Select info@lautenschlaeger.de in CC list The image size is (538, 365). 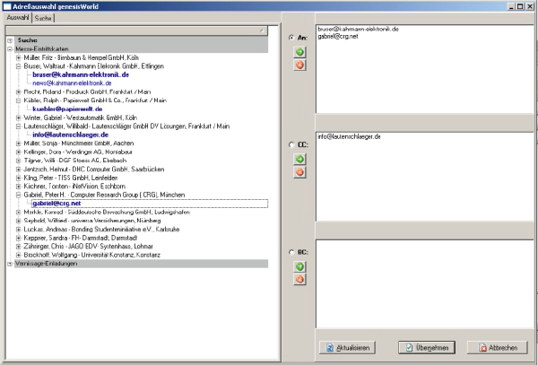coord(349,136)
